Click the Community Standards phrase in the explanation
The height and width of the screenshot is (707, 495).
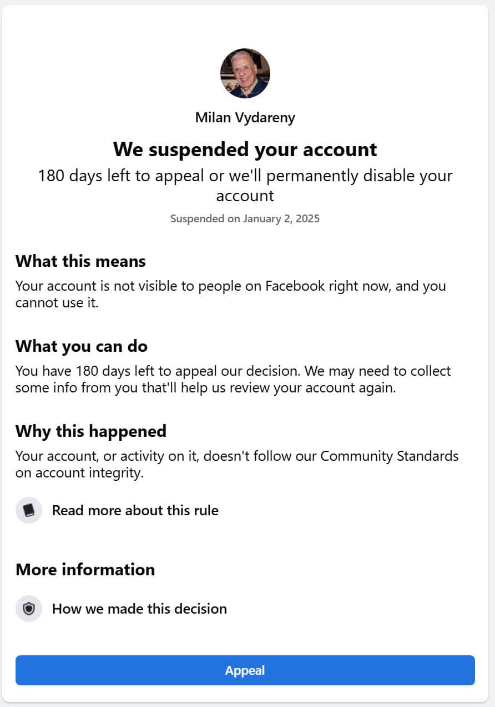click(390, 456)
